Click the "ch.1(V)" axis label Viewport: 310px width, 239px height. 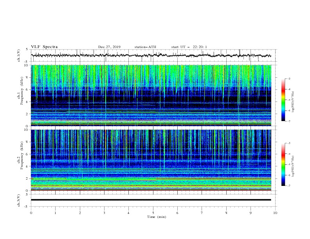pyautogui.click(x=19, y=55)
